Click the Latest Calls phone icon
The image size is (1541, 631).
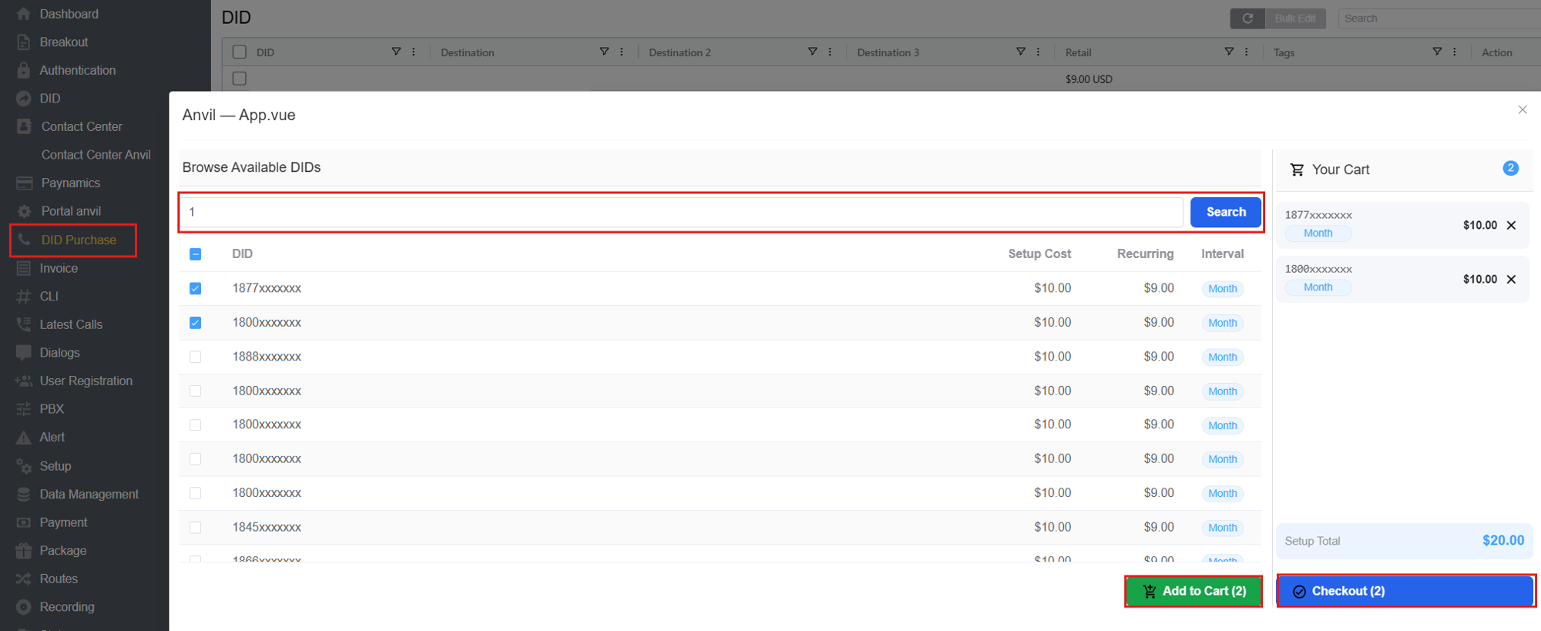tap(24, 324)
